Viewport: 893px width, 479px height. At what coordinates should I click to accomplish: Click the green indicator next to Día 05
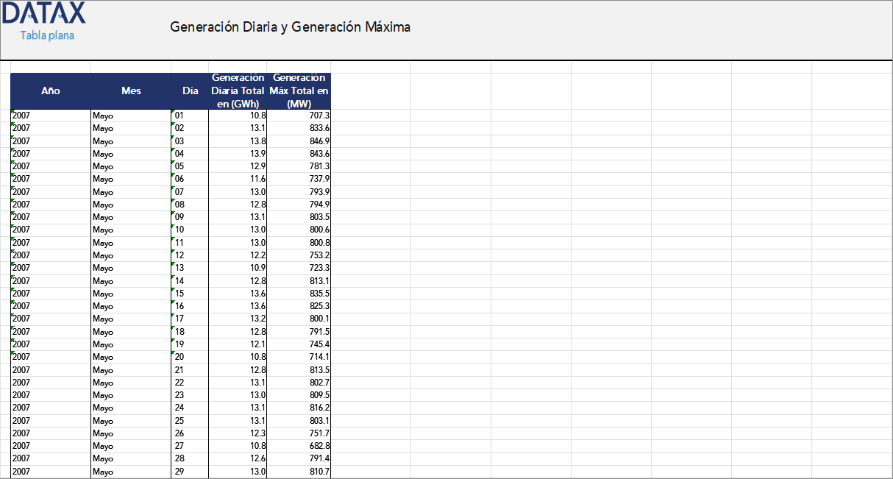click(x=174, y=163)
